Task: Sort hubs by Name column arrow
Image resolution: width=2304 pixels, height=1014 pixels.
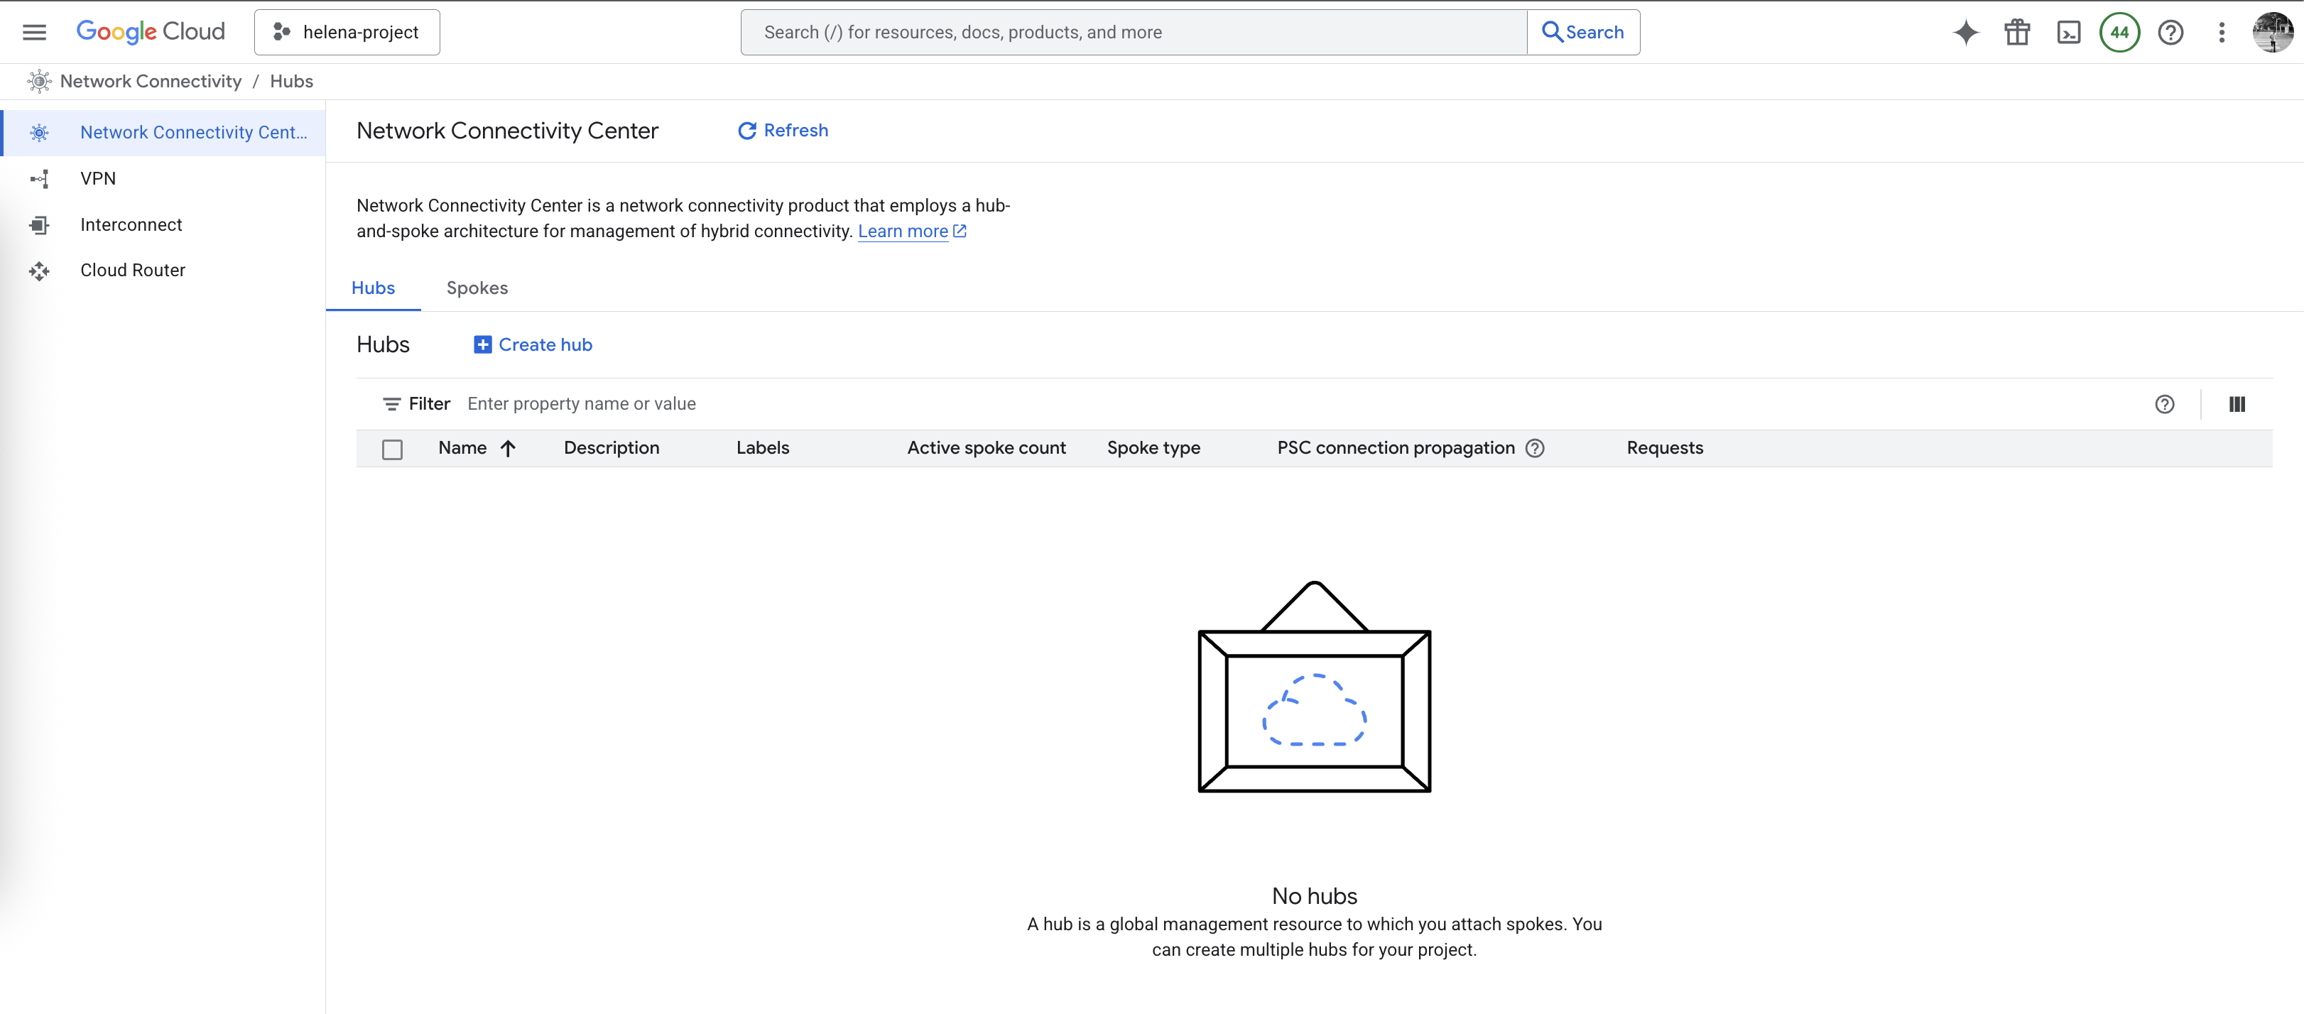Action: point(508,448)
